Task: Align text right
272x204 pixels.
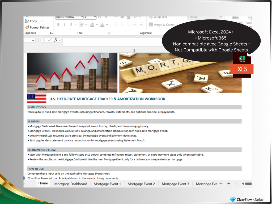Action: (129, 24)
